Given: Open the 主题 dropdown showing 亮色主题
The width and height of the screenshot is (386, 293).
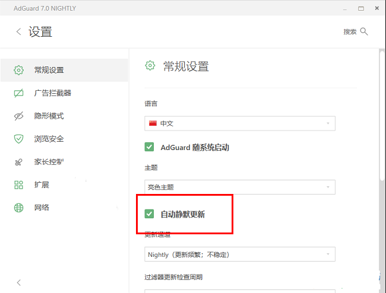Looking at the screenshot, I should pyautogui.click(x=240, y=187).
